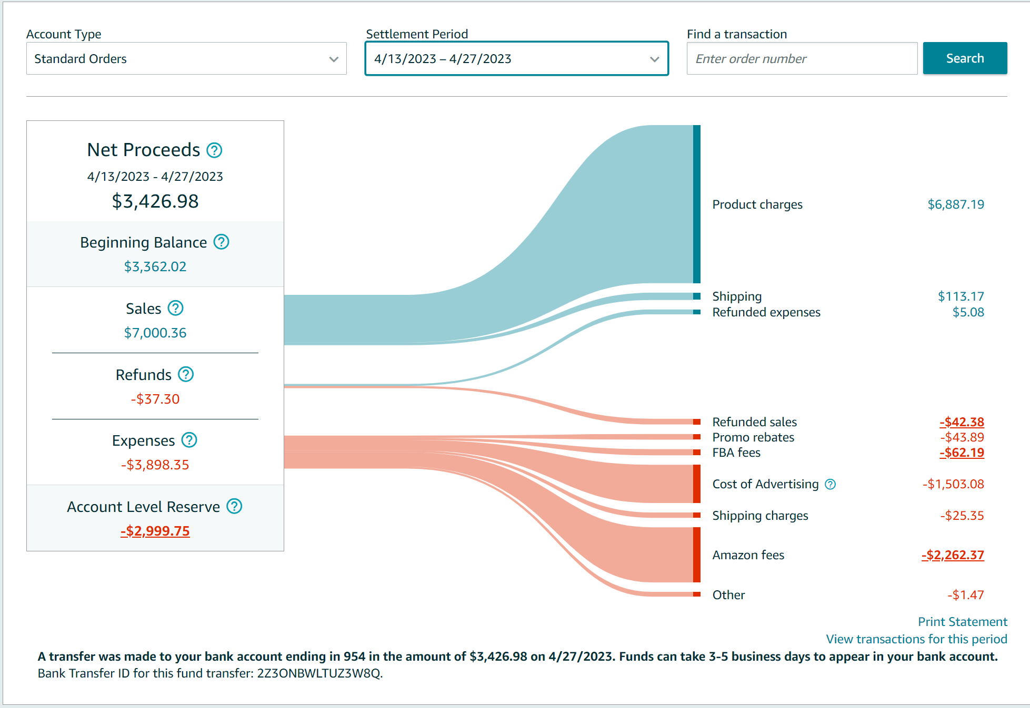
Task: Click help icon next to Net Proceeds
Action: coord(214,150)
